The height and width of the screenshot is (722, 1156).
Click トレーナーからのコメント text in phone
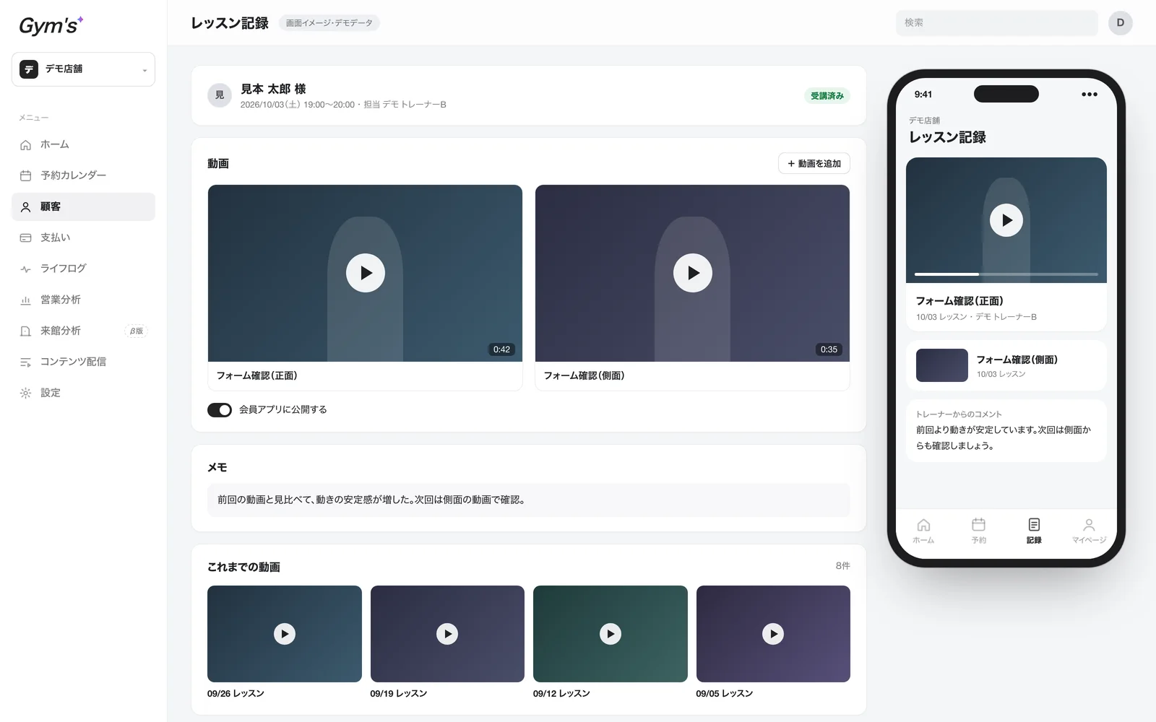pyautogui.click(x=959, y=414)
